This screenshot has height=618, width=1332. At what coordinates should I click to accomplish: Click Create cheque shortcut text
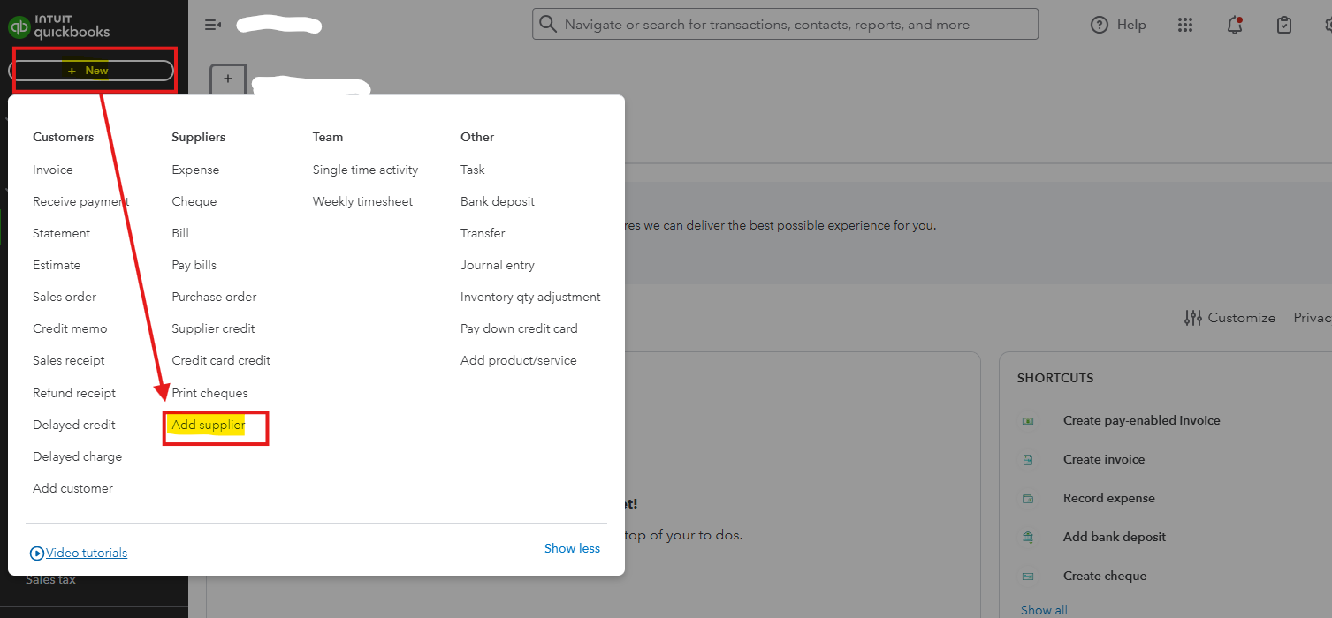(1105, 576)
